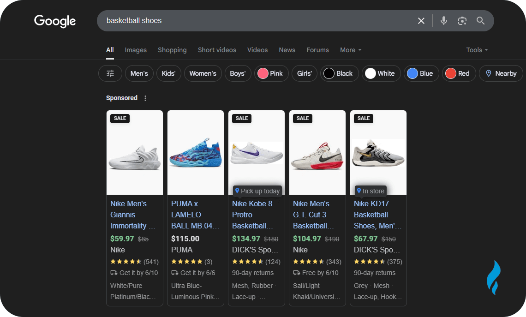The height and width of the screenshot is (317, 526).
Task: Click the Google logo
Action: 55,21
